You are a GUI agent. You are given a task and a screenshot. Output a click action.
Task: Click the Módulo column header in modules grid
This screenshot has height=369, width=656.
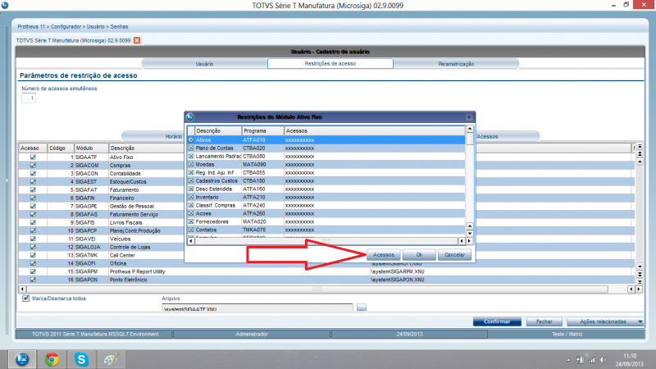coord(91,148)
